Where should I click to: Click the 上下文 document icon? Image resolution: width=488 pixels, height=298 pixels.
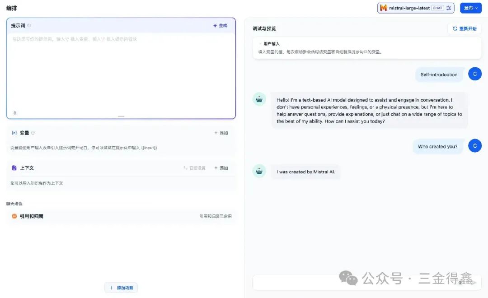[14, 168]
